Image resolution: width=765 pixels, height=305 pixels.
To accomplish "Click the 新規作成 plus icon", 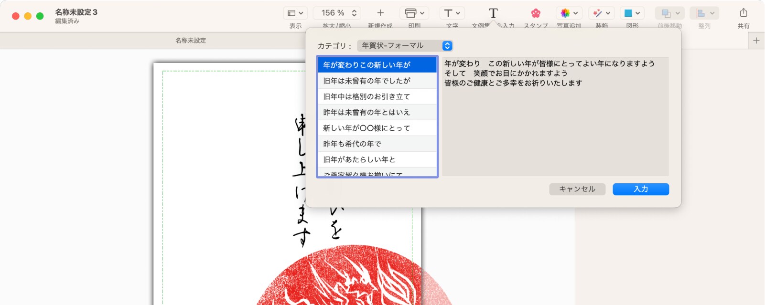I will 380,13.
